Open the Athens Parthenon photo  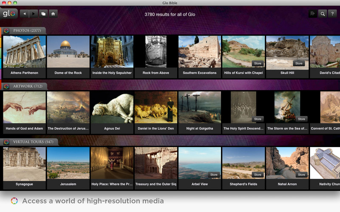pyautogui.click(x=24, y=52)
